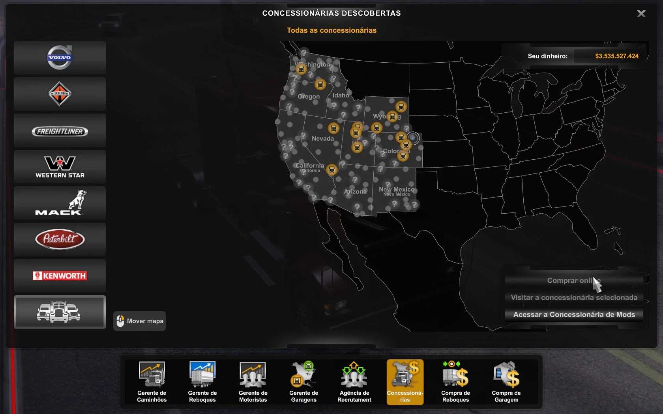Open Compra de Reboques tab
Screen dimensions: 663x414
click(x=455, y=382)
